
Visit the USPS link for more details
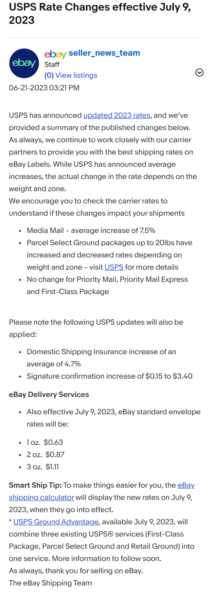(x=114, y=267)
